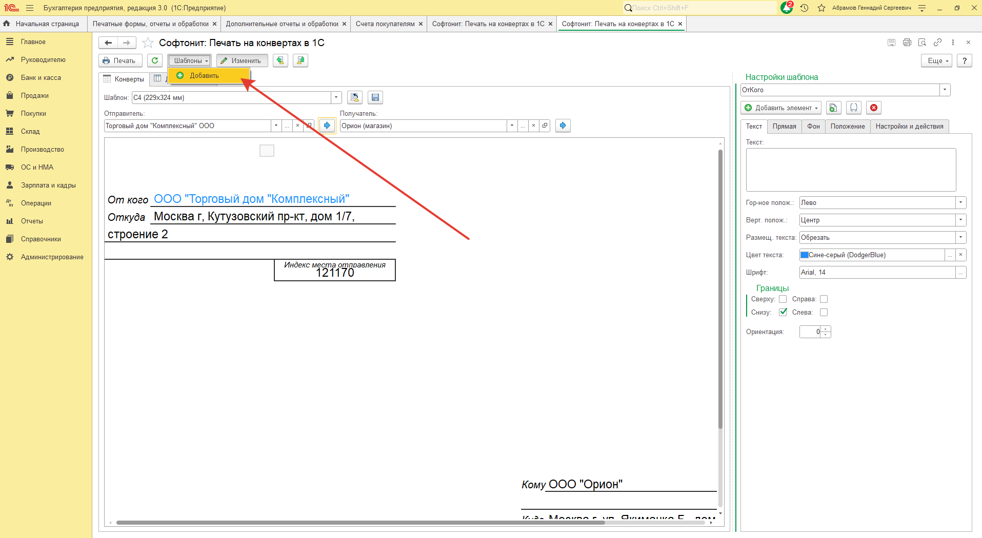Expand the Шаблон C4 dropdown list
This screenshot has width=982, height=538.
coord(336,97)
